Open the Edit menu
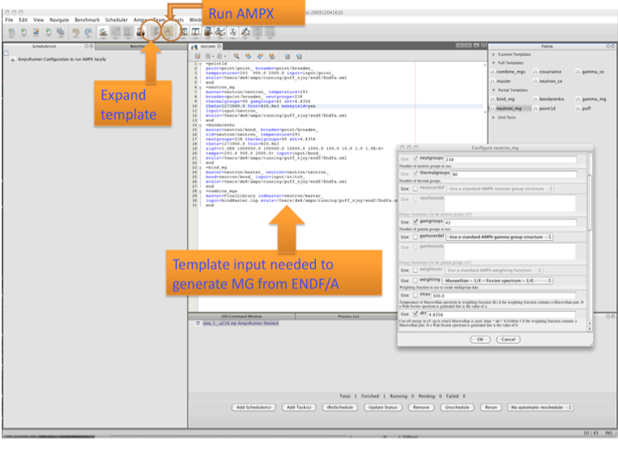 [x=23, y=20]
